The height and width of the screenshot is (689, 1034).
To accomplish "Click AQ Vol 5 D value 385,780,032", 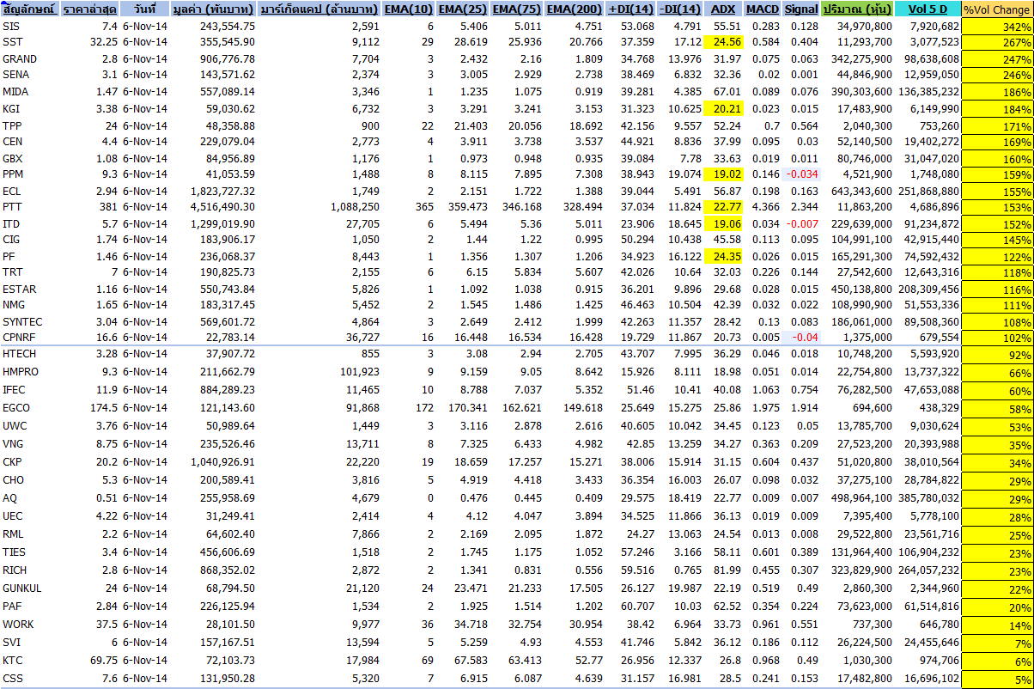I will click(928, 498).
